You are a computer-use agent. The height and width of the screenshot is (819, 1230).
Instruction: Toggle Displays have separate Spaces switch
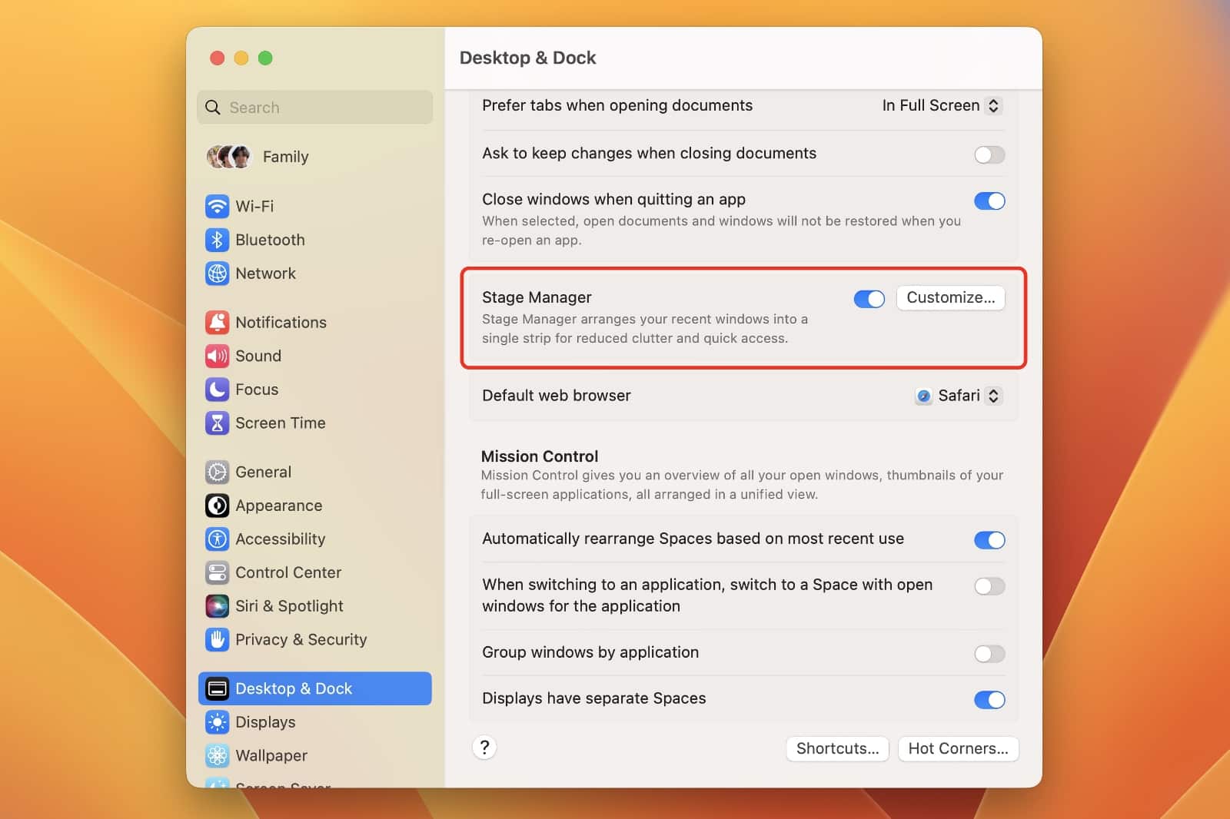click(x=989, y=700)
